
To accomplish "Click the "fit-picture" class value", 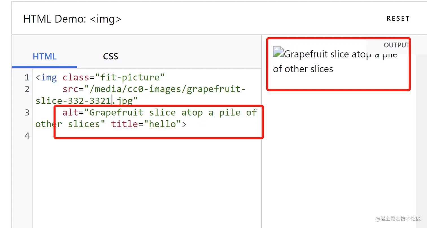I will point(130,77).
